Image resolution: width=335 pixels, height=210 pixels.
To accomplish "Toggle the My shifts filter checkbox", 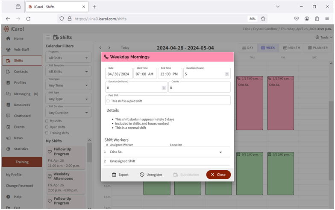I will point(47,121).
